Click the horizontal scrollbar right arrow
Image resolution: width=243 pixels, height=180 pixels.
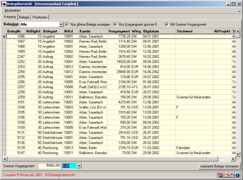coord(233,159)
